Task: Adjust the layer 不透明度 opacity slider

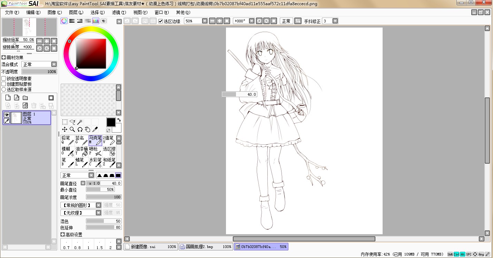Action: [39, 72]
